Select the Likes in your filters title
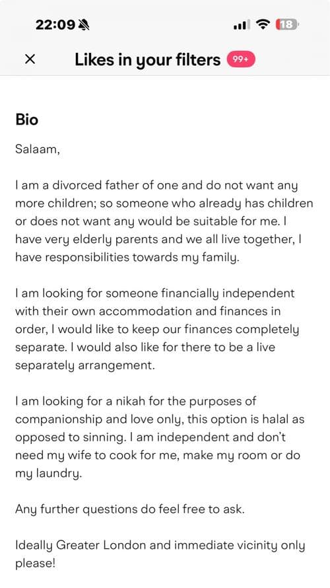 click(148, 59)
